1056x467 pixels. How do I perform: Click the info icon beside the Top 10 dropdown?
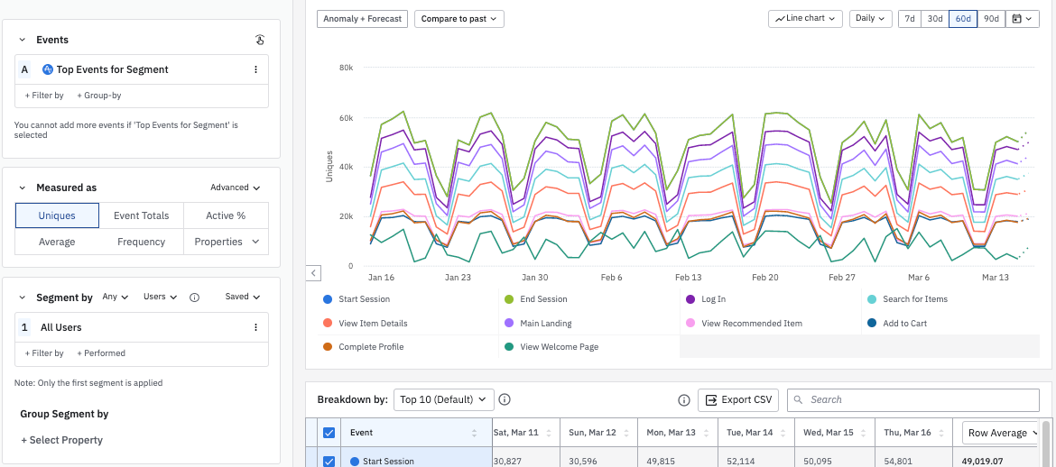pyautogui.click(x=505, y=399)
